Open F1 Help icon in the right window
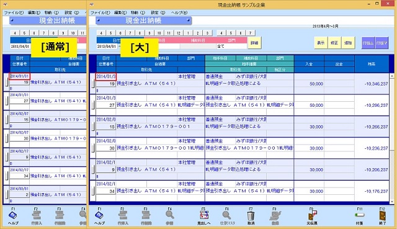The width and height of the screenshot is (397, 229). [99, 215]
